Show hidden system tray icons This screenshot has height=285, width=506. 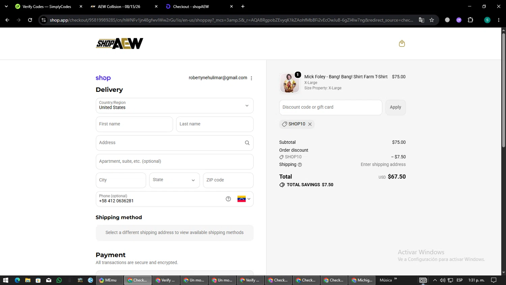(x=435, y=280)
